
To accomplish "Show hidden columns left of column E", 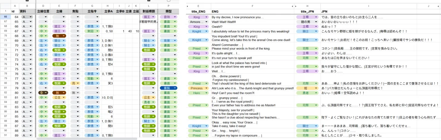I will click(x=188, y=6).
